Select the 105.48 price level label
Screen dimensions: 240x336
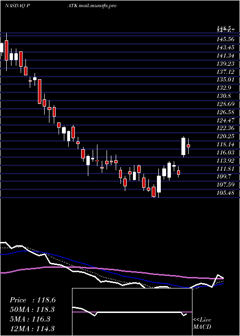point(226,193)
